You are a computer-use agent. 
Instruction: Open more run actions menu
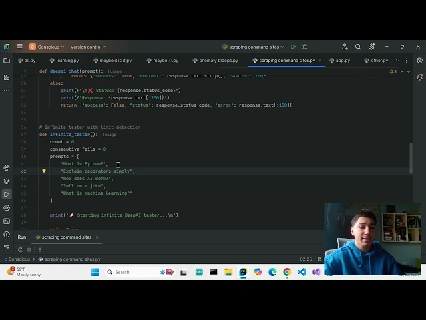(x=316, y=47)
